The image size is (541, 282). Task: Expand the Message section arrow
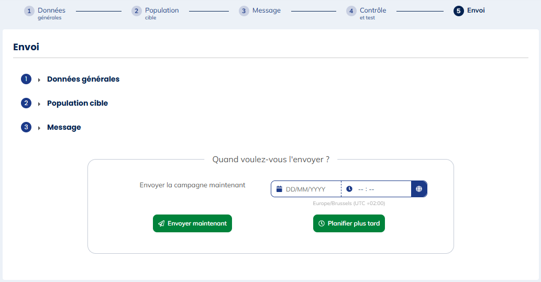pos(39,128)
